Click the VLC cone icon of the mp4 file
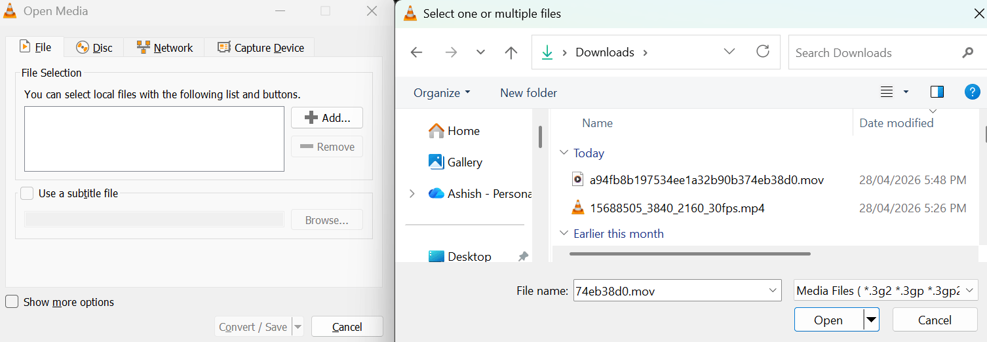987x342 pixels. 577,208
